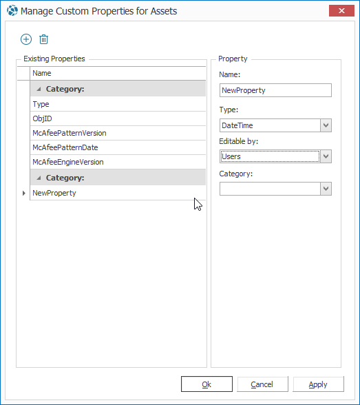Viewport: 360px width, 405px height.
Task: Click the Name column header
Action: [118, 73]
